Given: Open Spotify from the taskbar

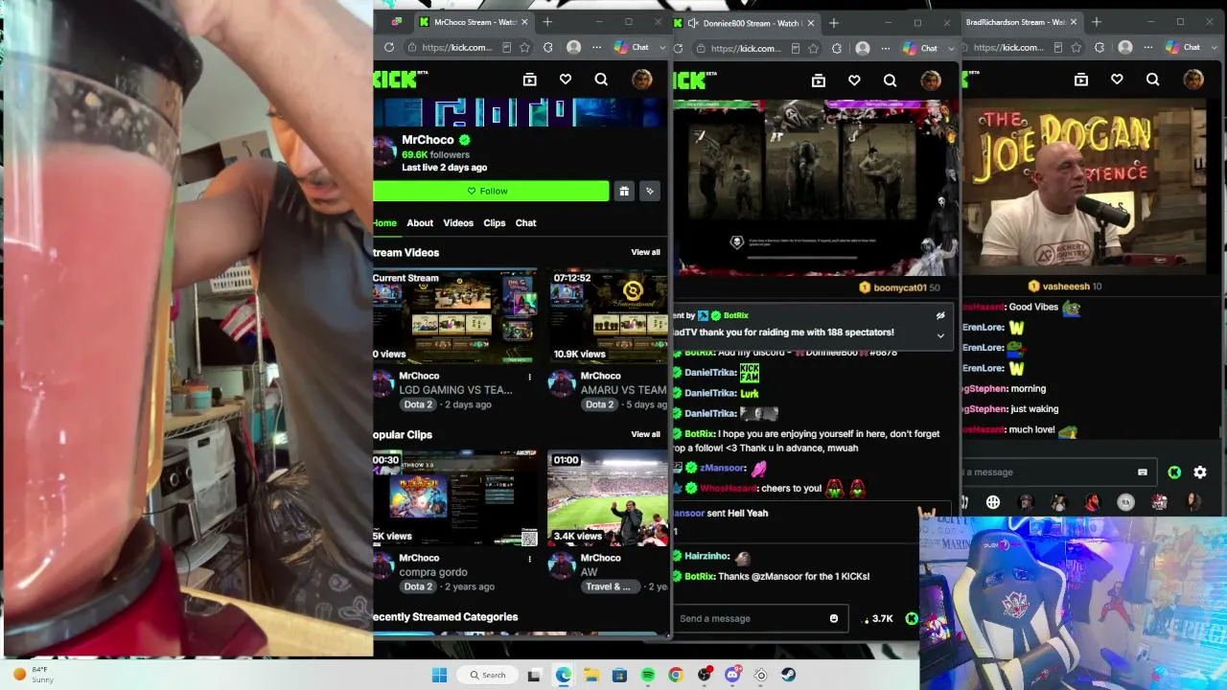Looking at the screenshot, I should [647, 675].
